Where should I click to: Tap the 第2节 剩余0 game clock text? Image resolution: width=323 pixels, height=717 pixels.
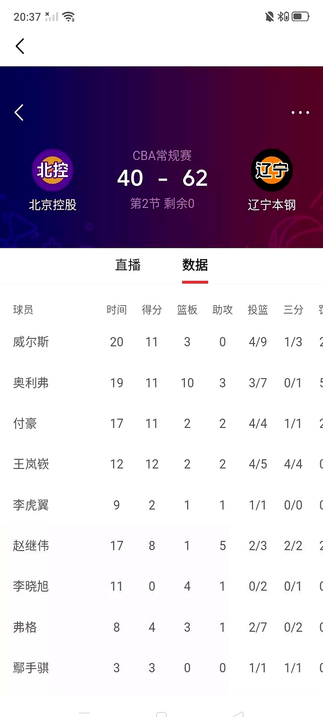point(162,203)
